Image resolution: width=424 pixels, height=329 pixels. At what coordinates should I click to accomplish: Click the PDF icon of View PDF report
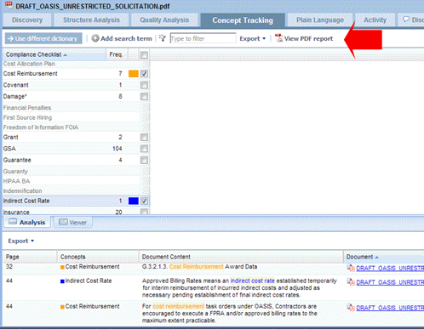278,38
